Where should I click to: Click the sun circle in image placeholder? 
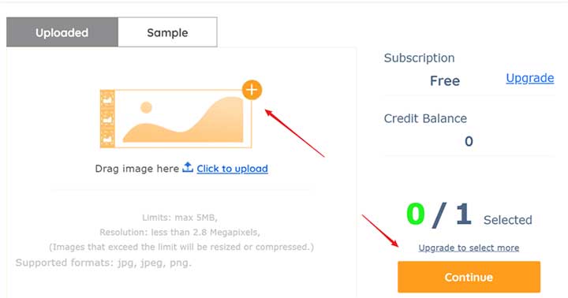click(146, 107)
